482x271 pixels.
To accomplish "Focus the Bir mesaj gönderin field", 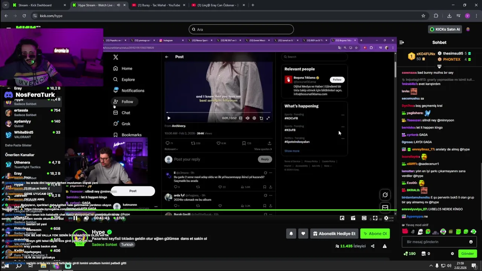I will (439, 242).
